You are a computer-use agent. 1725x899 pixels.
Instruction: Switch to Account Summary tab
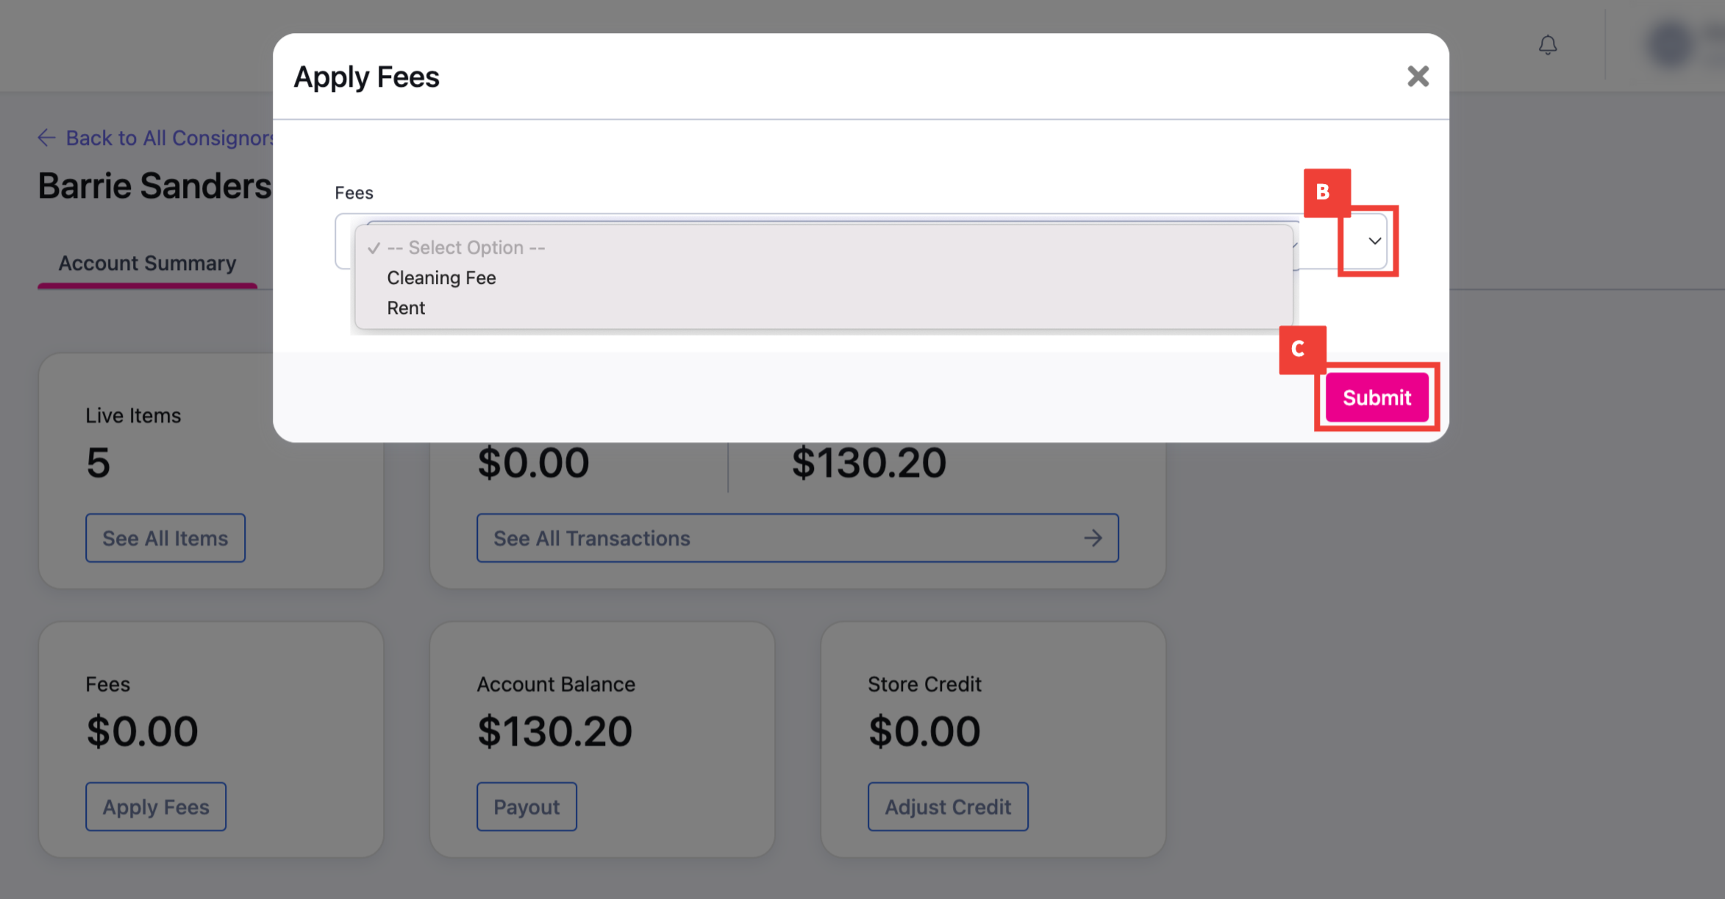pyautogui.click(x=147, y=263)
